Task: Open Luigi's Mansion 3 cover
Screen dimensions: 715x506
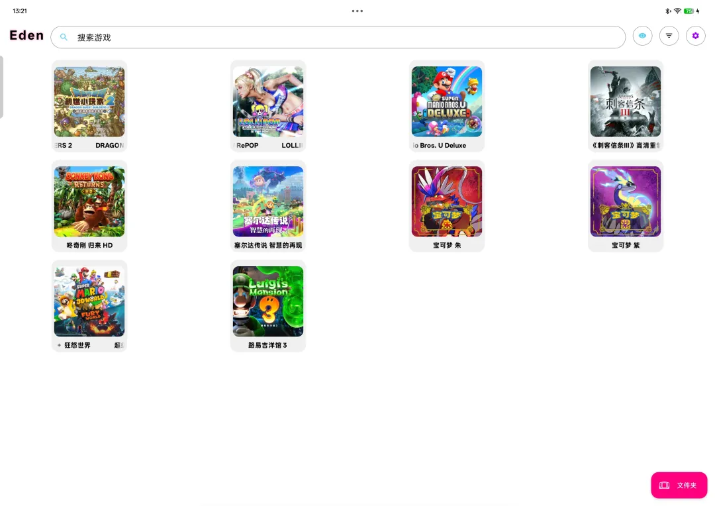Action: 268,301
